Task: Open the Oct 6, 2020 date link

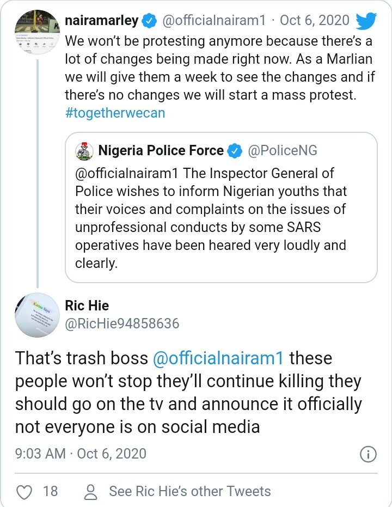Action: click(x=314, y=21)
